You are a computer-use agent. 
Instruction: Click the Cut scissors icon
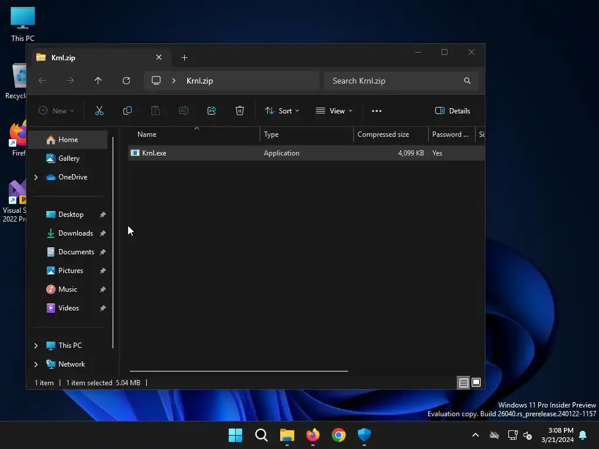(x=99, y=110)
